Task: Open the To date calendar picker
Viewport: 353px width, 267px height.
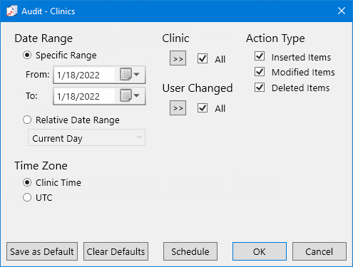Action: coord(130,95)
